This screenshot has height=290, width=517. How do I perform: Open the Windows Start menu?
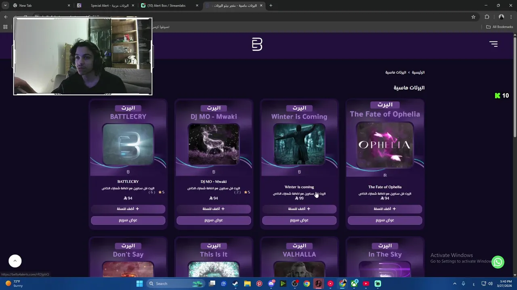(140, 284)
